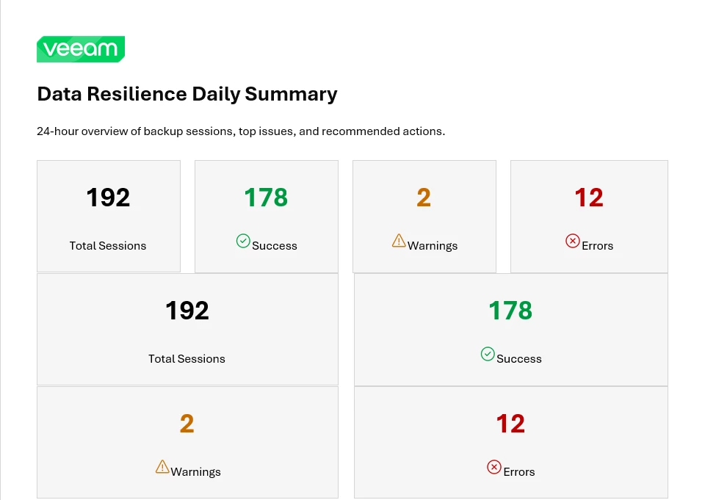705x500 pixels.
Task: Click the 192 number in small top card
Action: (x=109, y=198)
